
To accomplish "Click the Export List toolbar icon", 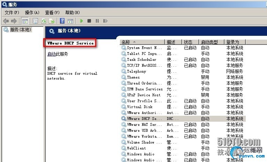I will click(x=52, y=21).
